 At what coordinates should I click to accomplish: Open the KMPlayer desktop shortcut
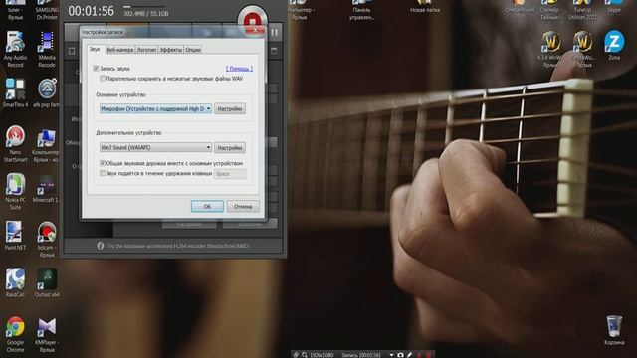point(47,334)
